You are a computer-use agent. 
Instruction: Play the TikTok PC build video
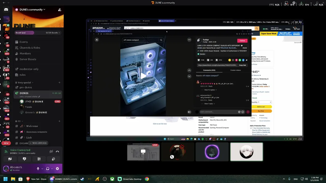click(143, 76)
